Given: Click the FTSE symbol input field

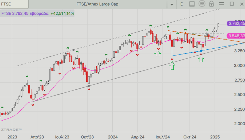Looking at the screenshot, I should [14, 4].
